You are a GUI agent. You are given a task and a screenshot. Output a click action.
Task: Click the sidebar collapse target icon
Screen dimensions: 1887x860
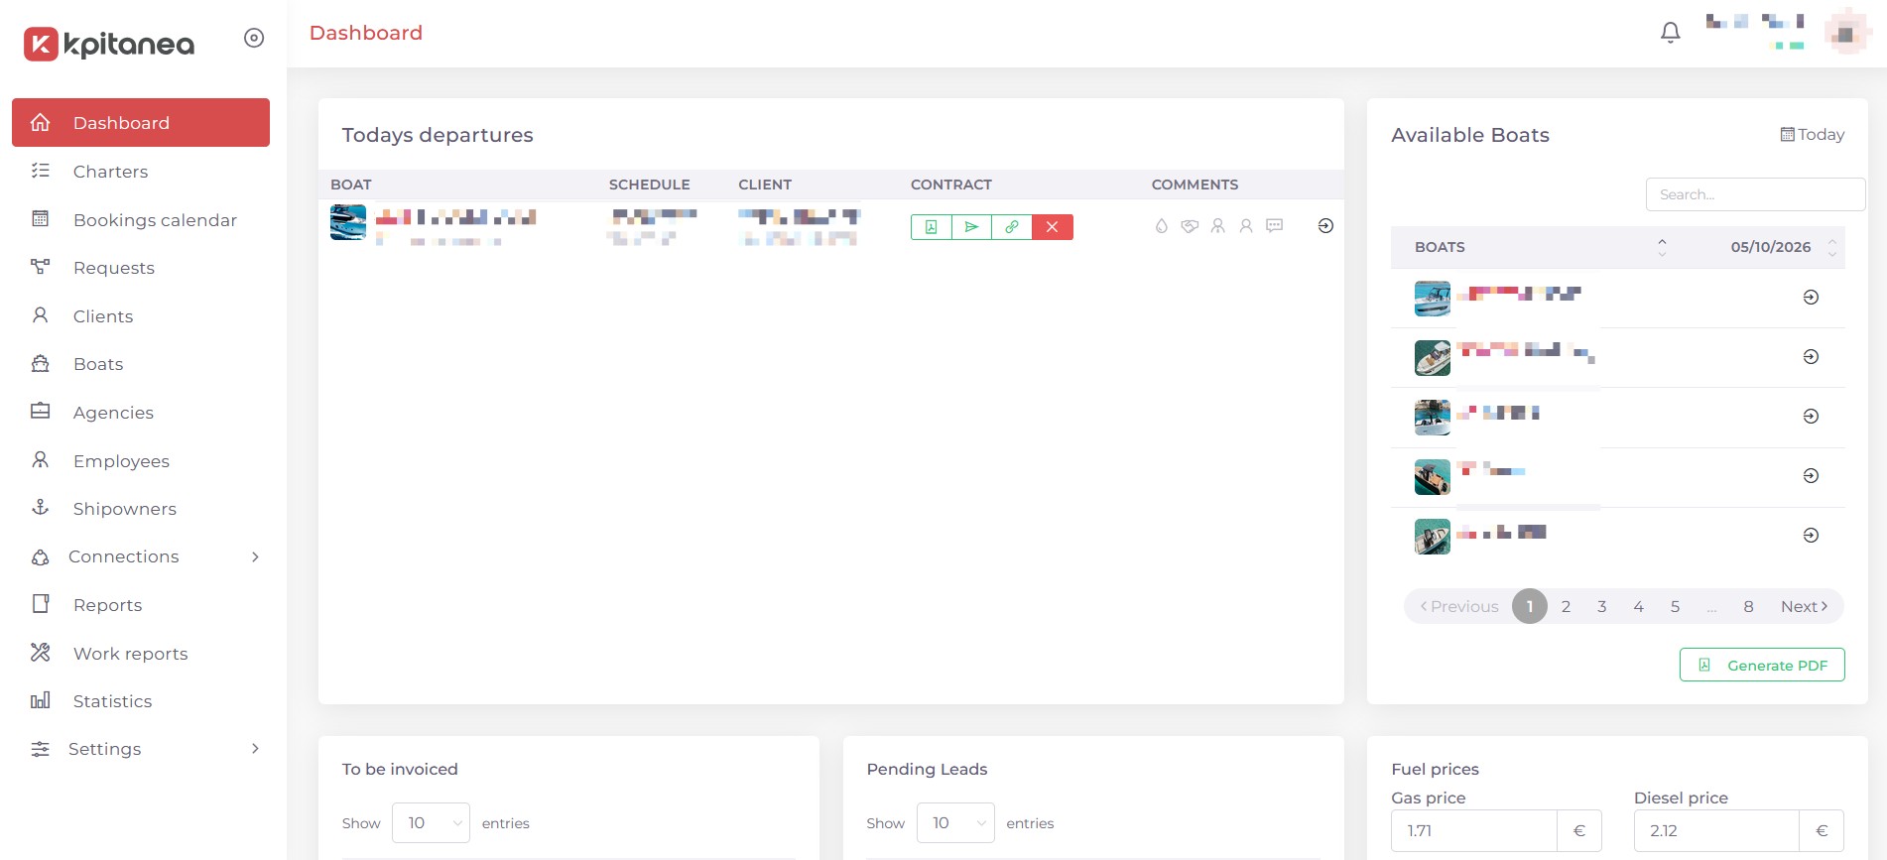pyautogui.click(x=254, y=38)
